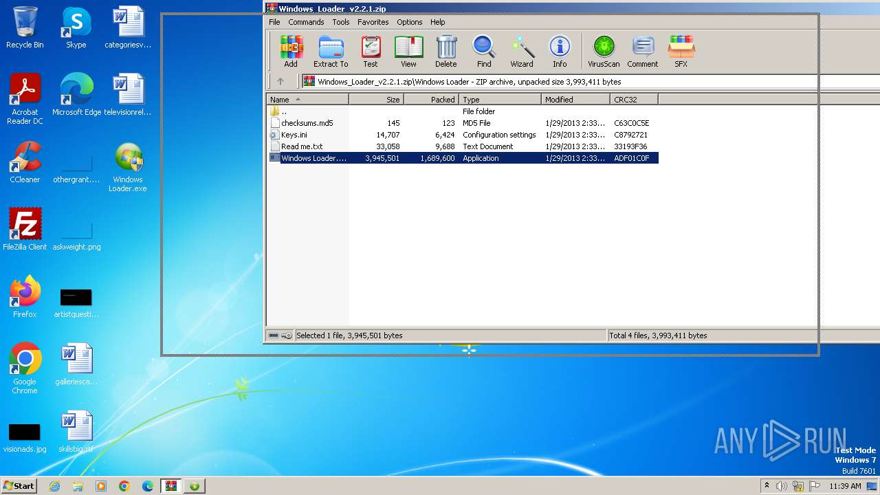This screenshot has width=880, height=495.
Task: Show hidden tray icons arrow
Action: tap(767, 486)
